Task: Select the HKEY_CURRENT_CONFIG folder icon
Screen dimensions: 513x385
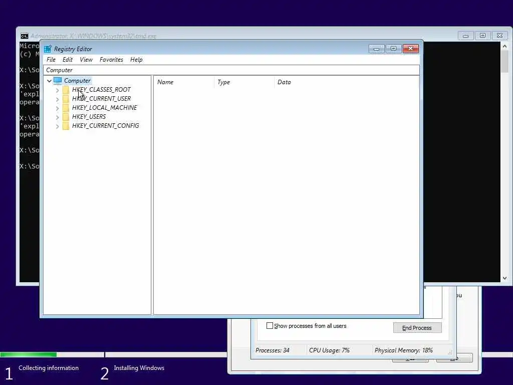Action: pos(66,126)
